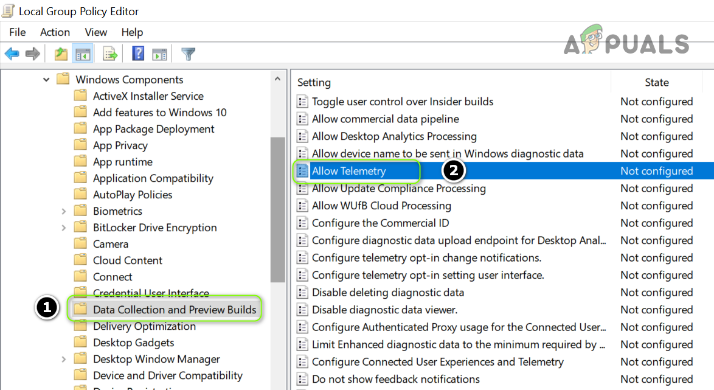Click the Allow Telemetry policy icon
Image resolution: width=714 pixels, height=390 pixels.
tap(302, 171)
